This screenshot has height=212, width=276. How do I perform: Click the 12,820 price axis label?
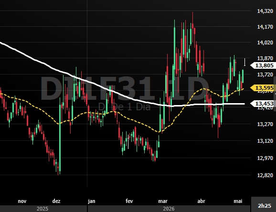tap(265, 175)
